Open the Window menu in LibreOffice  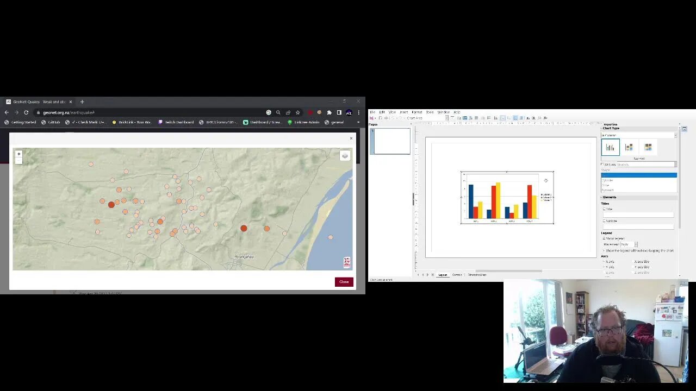click(x=444, y=112)
